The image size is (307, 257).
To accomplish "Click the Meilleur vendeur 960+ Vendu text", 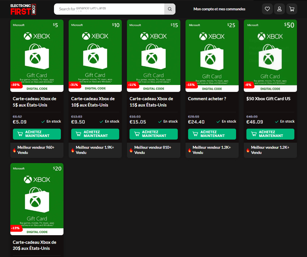I will [x=36, y=150].
